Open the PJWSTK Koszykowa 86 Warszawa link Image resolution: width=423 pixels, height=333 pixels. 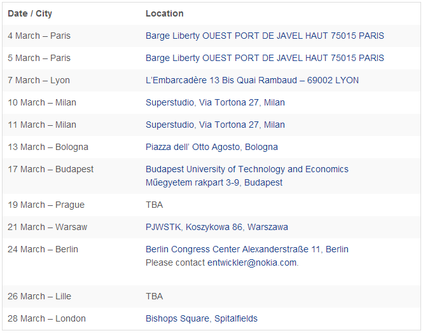point(217,227)
